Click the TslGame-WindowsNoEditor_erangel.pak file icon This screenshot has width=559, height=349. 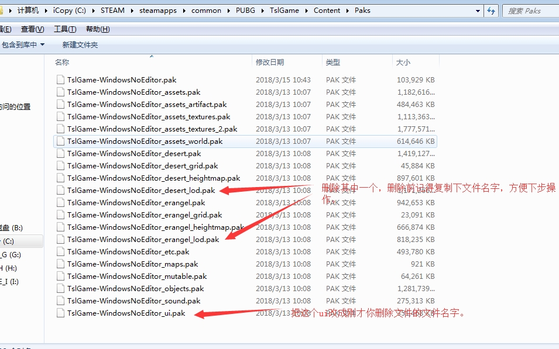pyautogui.click(x=61, y=203)
